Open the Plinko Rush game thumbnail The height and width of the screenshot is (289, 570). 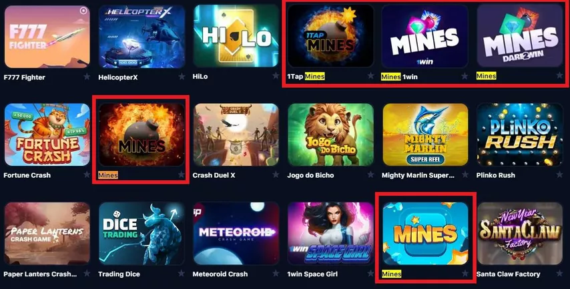click(x=520, y=135)
